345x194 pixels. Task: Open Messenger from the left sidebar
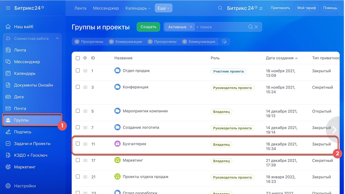tap(27, 62)
